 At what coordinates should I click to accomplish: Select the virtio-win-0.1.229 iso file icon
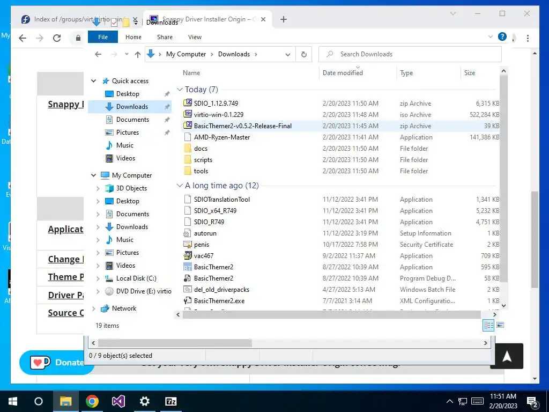click(188, 114)
